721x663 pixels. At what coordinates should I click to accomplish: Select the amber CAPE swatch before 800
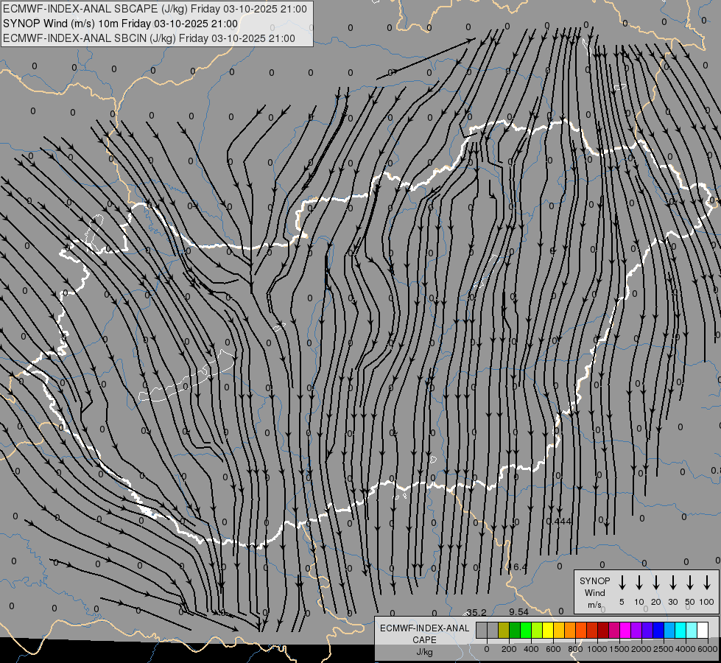(559, 631)
